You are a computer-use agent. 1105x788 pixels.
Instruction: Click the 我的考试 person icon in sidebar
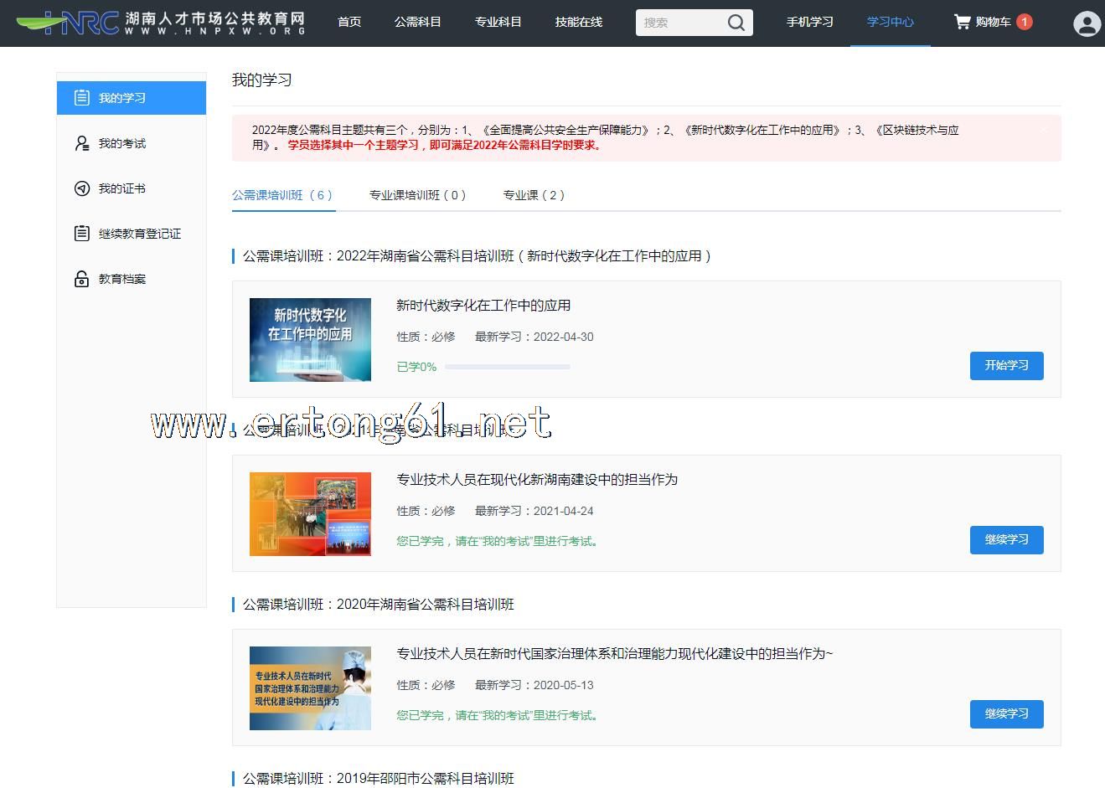tap(81, 143)
